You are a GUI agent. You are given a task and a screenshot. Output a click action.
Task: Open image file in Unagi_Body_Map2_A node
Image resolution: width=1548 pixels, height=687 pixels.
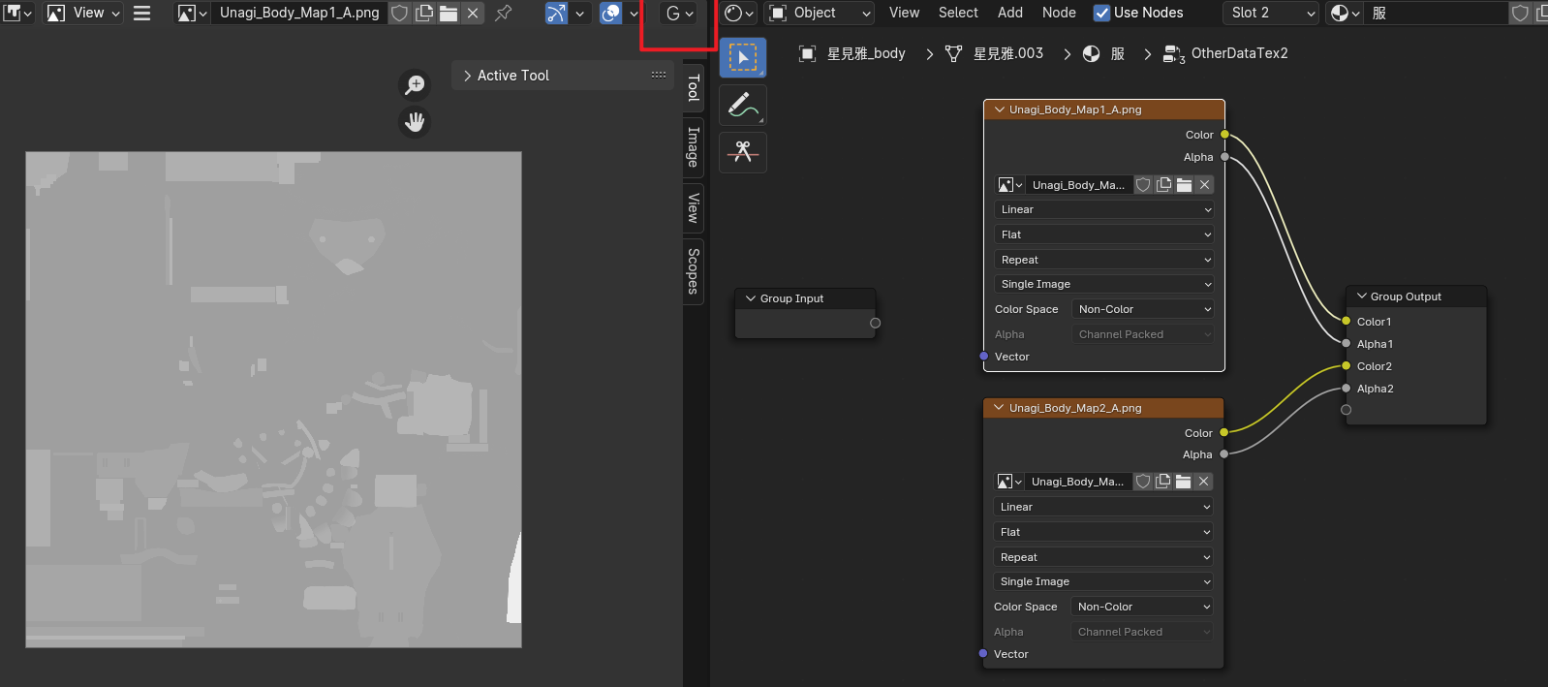click(1183, 482)
